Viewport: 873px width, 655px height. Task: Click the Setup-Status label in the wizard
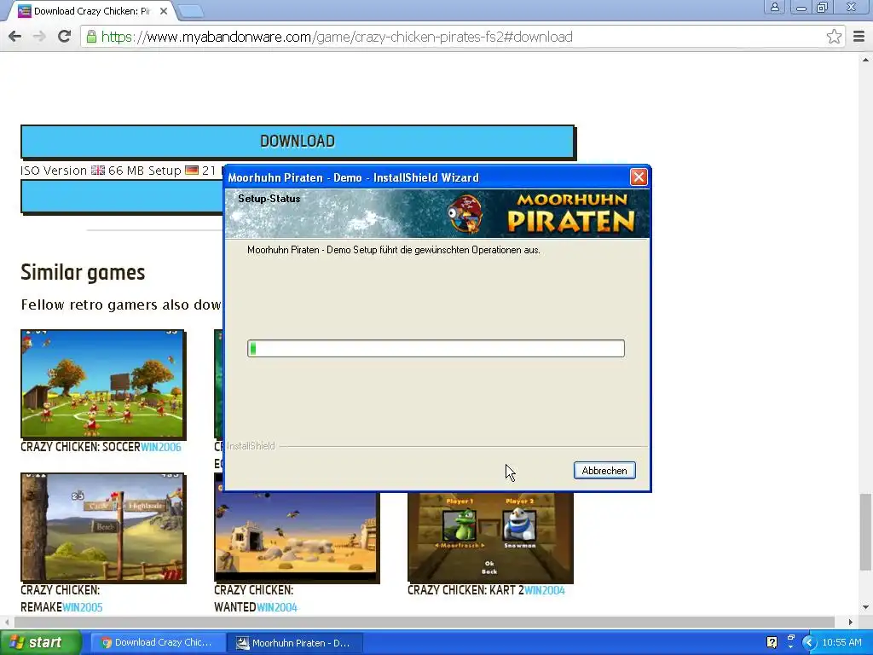269,199
